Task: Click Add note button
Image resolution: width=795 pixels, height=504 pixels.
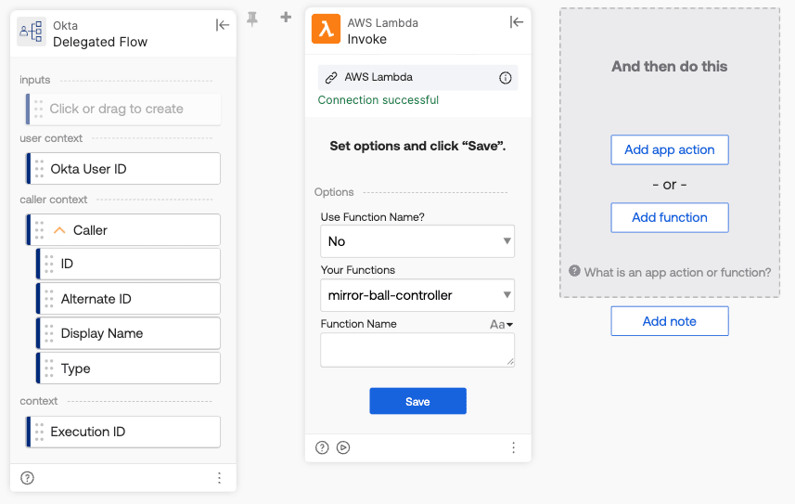Action: [669, 321]
